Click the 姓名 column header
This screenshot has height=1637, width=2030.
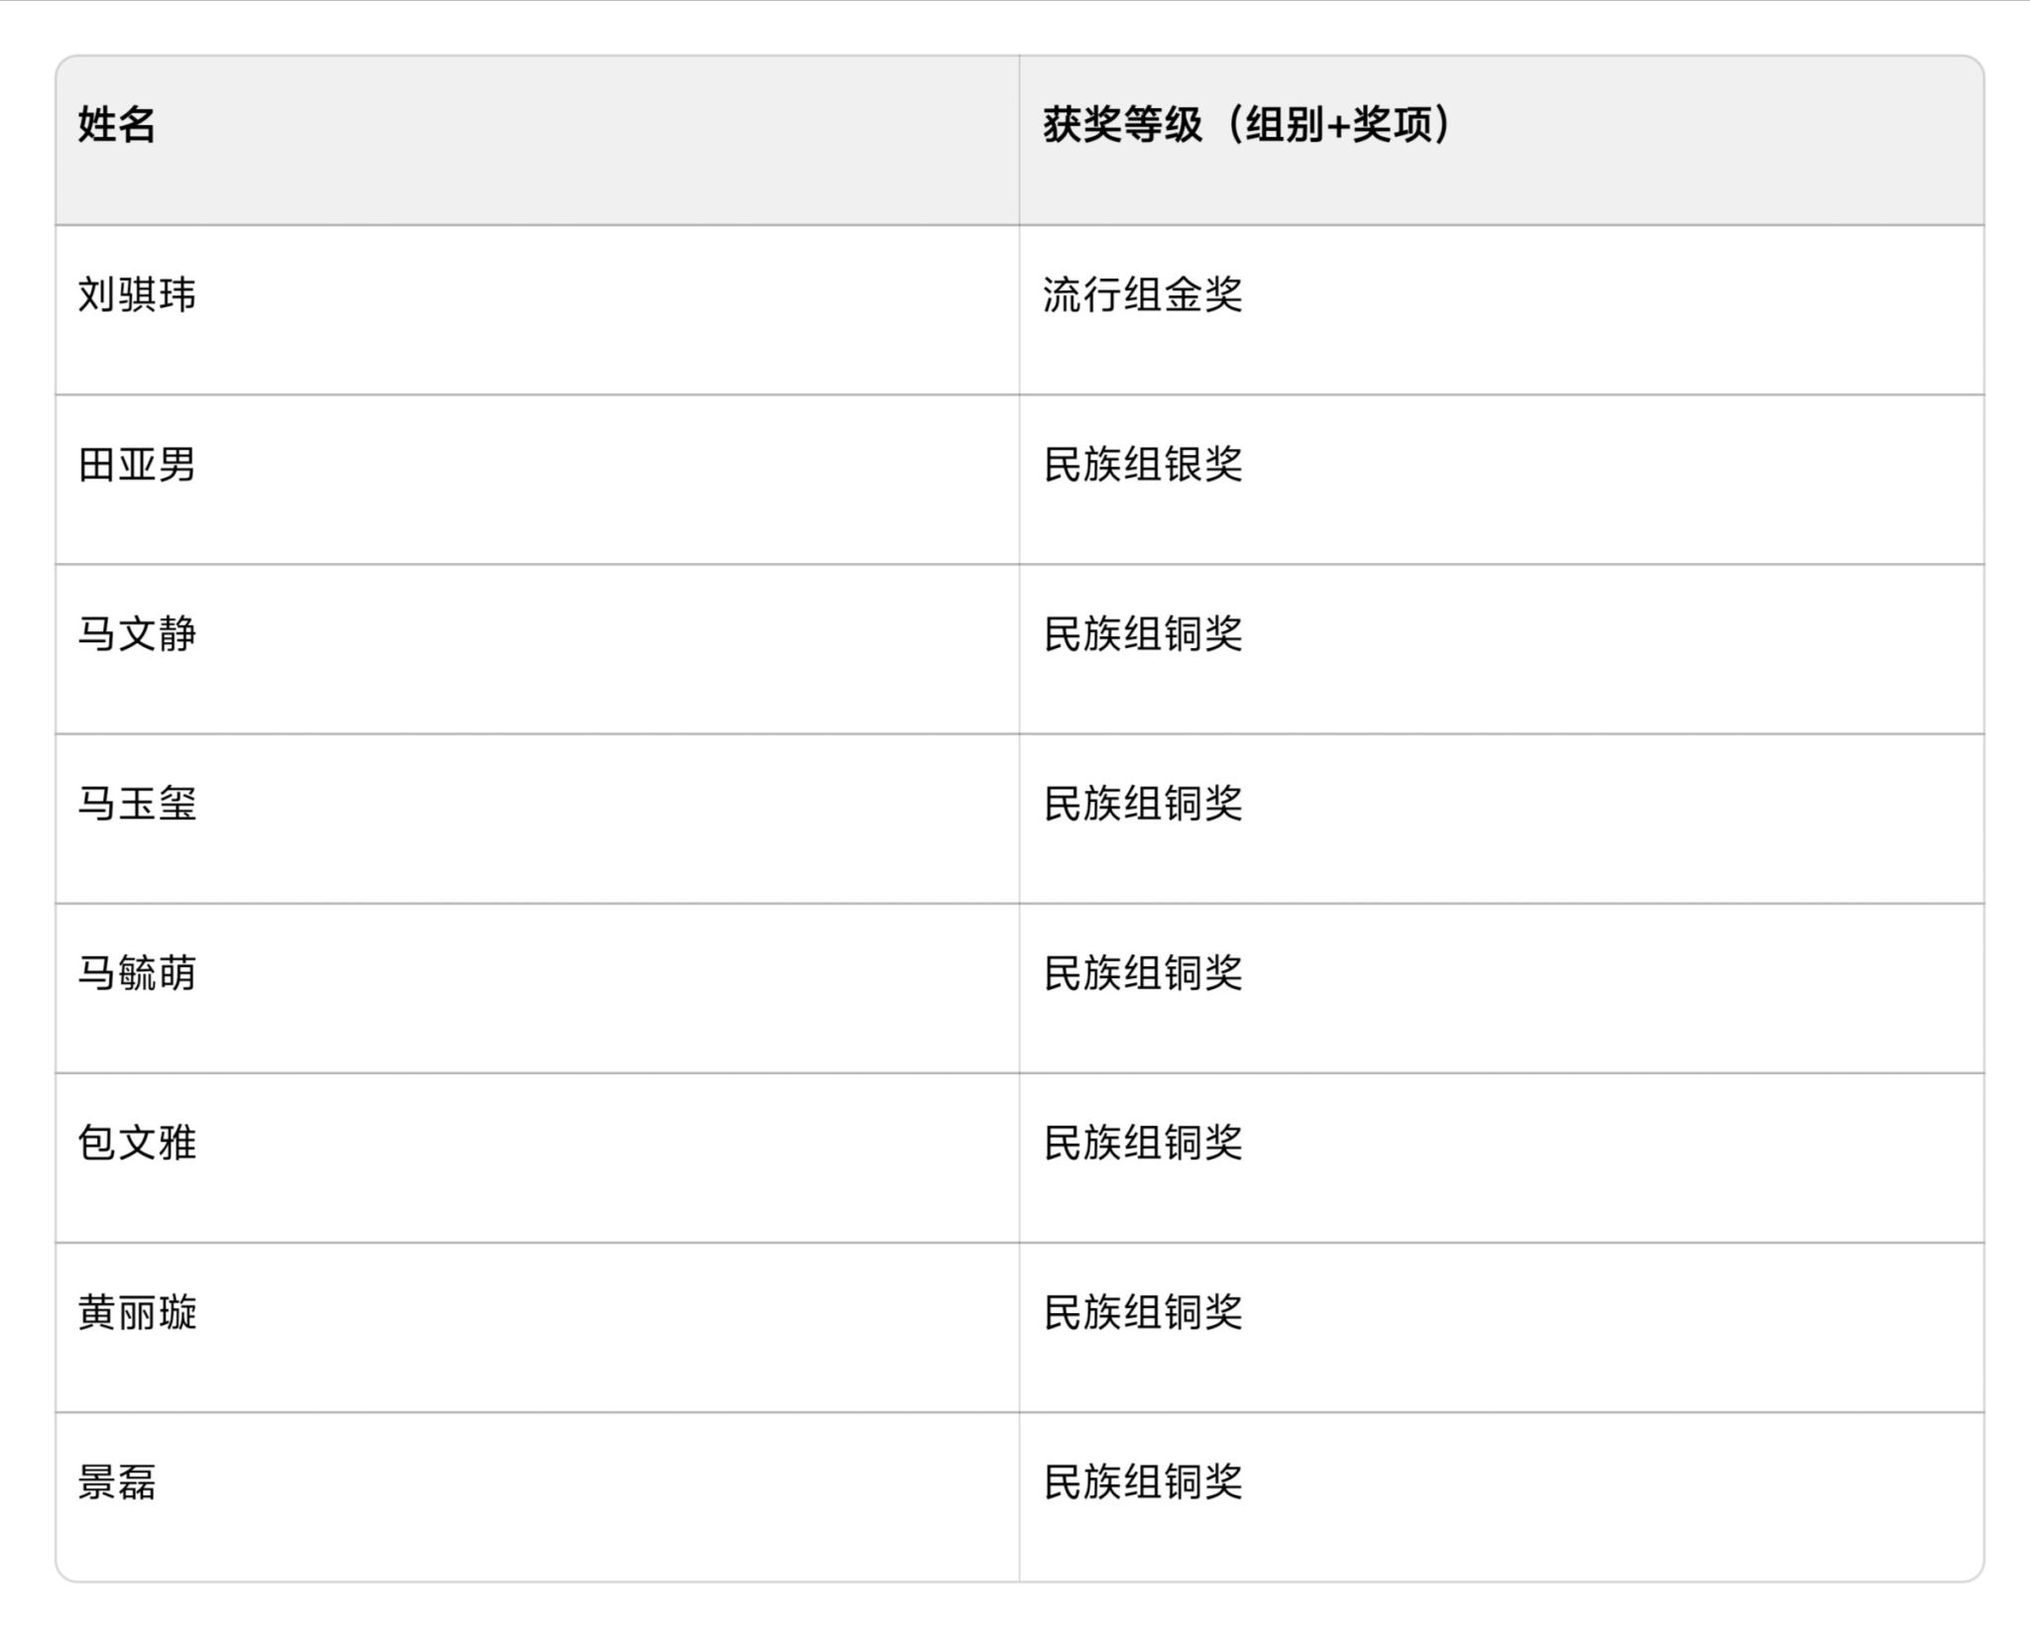pyautogui.click(x=117, y=125)
